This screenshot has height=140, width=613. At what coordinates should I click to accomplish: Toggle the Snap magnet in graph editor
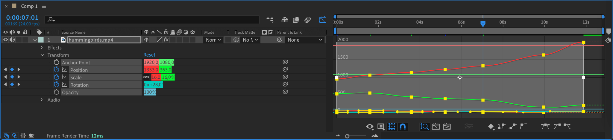403,127
